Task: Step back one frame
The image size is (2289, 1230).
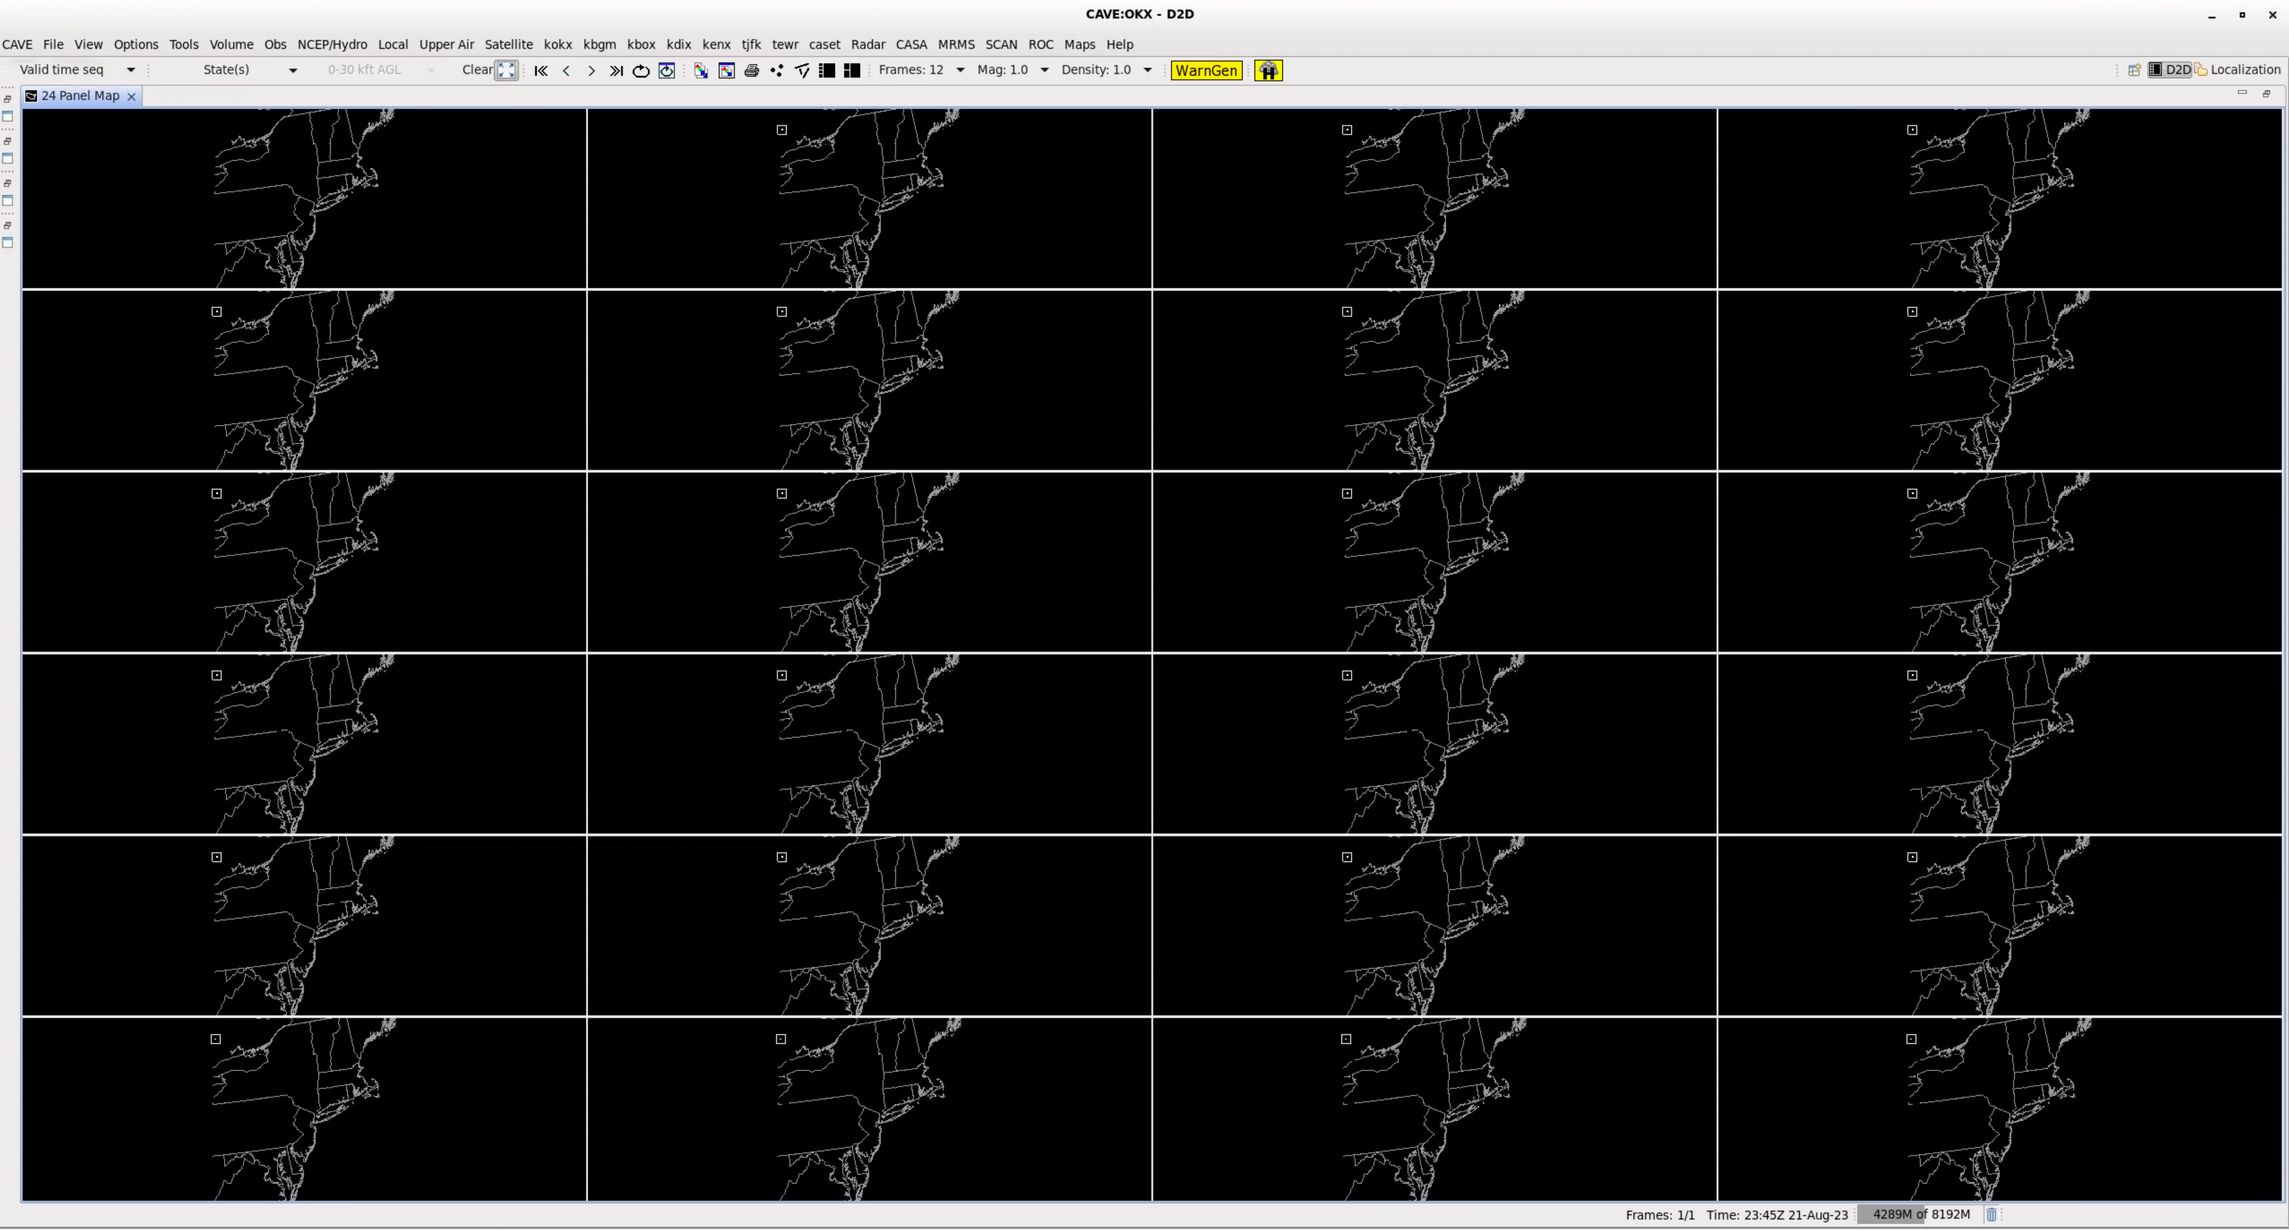Action: (x=566, y=70)
